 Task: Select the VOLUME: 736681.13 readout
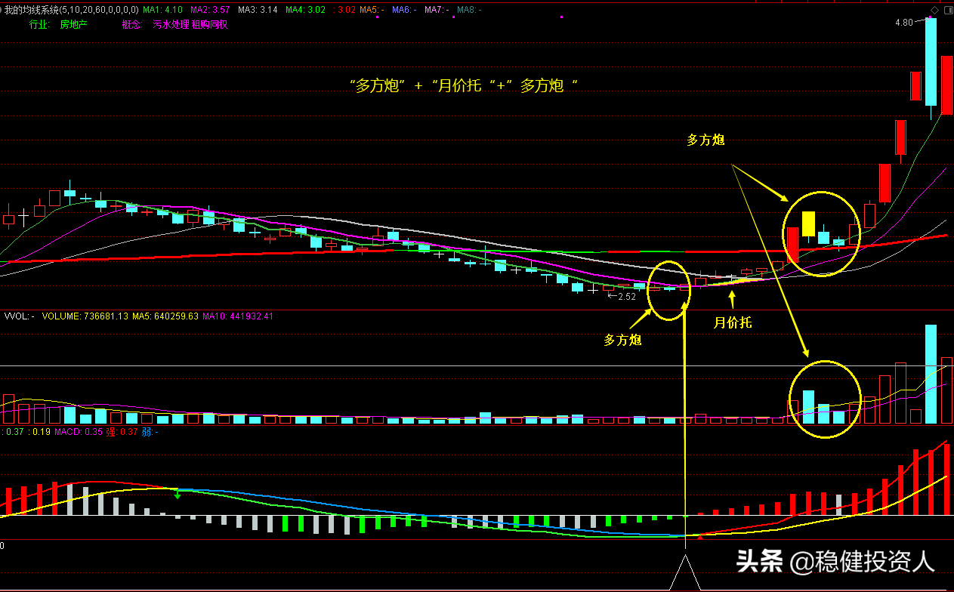84,316
